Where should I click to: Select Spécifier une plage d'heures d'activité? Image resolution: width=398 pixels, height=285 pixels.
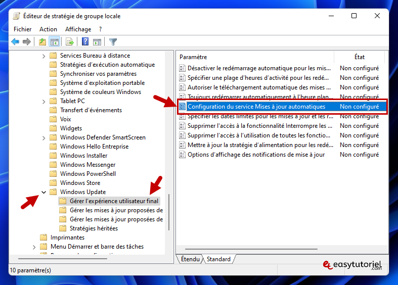tap(258, 78)
